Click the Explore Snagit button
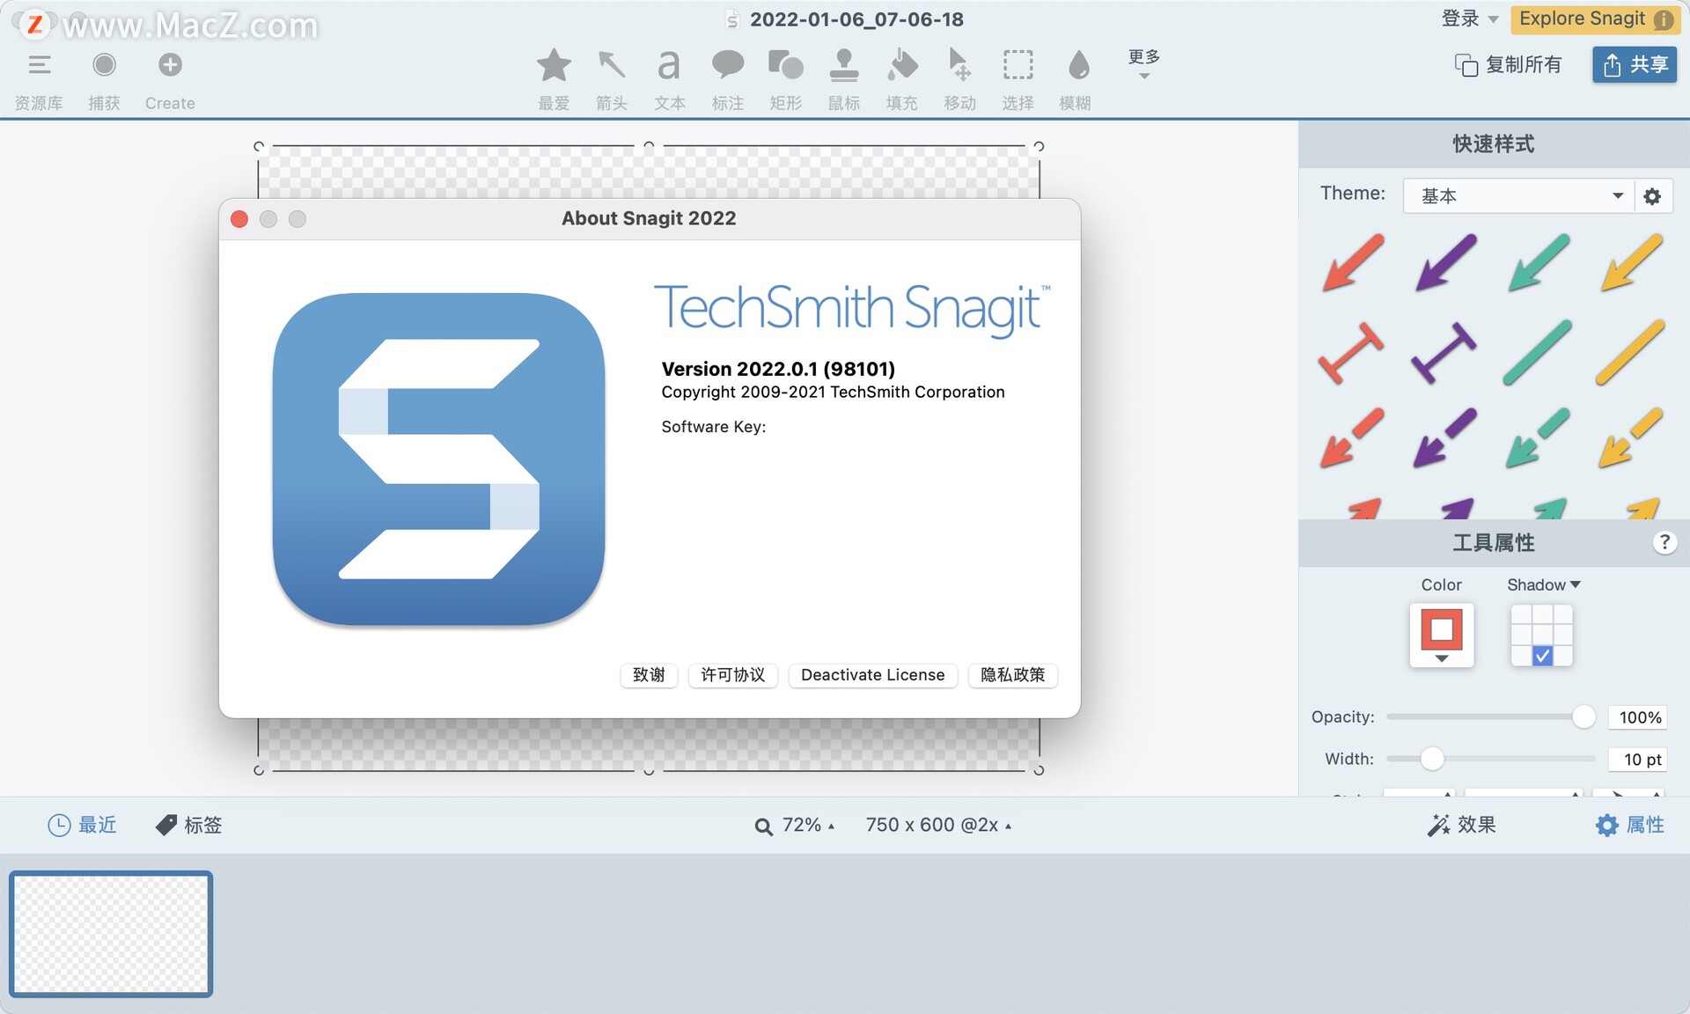Screen dimensions: 1690x1014 (1595, 18)
